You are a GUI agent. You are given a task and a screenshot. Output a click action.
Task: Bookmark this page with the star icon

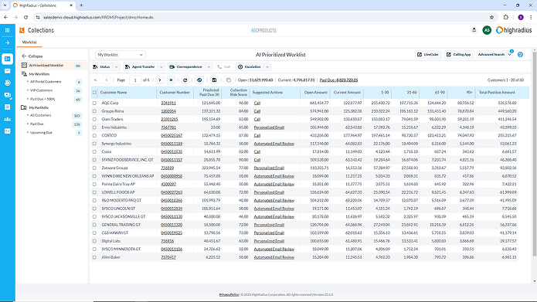click(491, 17)
